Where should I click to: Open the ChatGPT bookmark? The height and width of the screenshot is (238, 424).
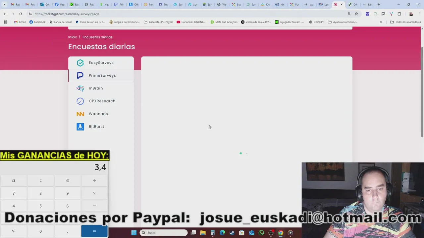pyautogui.click(x=316, y=22)
